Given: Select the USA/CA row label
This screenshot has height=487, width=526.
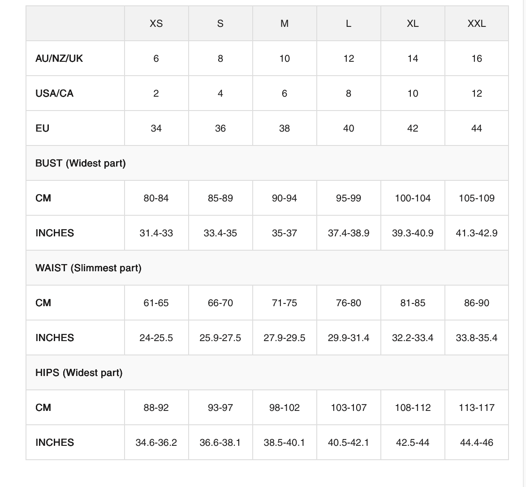Looking at the screenshot, I should 54,93.
